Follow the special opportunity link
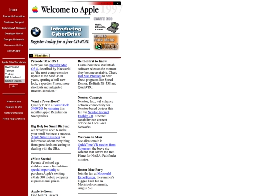The width and height of the screenshot is (261, 196). tap(43, 170)
